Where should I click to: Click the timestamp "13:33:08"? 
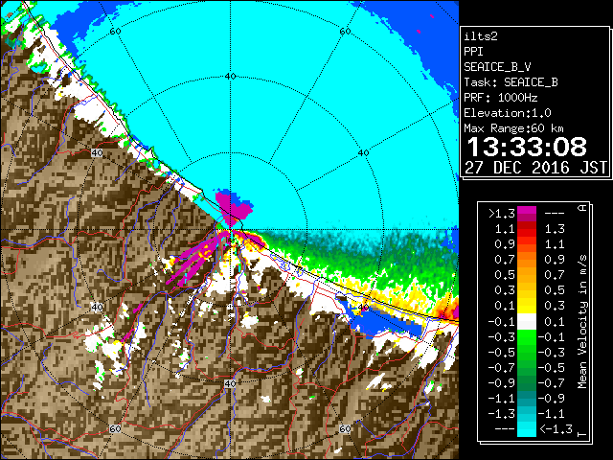coord(527,147)
